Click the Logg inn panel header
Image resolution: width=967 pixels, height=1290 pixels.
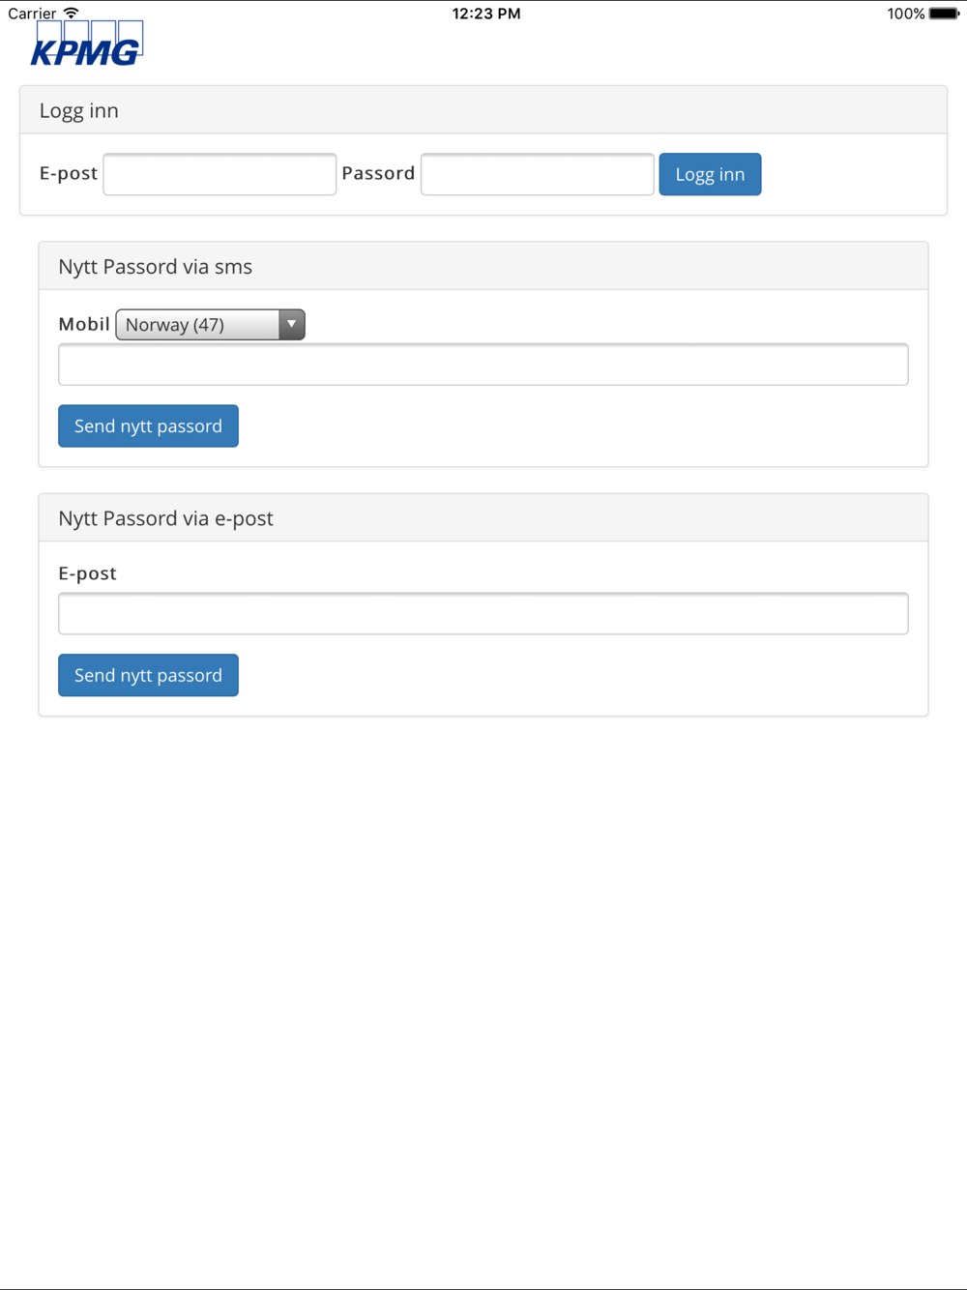(483, 110)
